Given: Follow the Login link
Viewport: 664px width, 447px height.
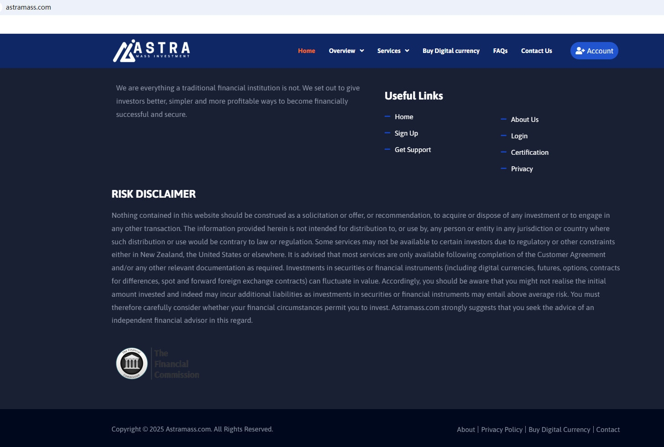Looking at the screenshot, I should (x=519, y=136).
